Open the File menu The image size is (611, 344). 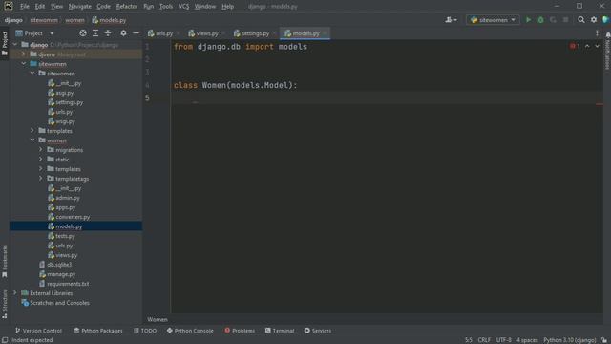(25, 7)
